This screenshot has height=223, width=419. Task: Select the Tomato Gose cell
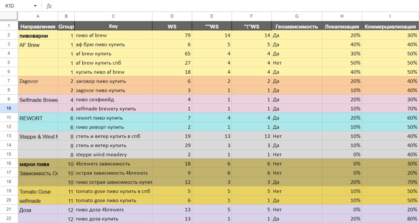(38, 191)
